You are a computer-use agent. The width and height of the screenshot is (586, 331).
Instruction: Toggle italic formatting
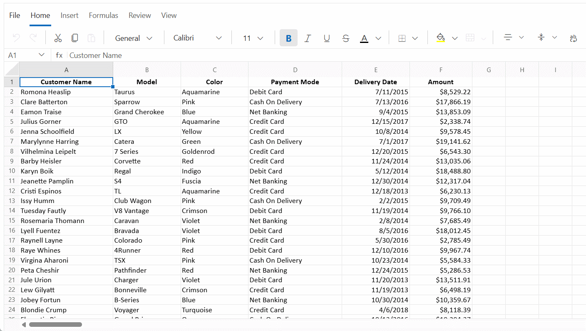tap(308, 38)
